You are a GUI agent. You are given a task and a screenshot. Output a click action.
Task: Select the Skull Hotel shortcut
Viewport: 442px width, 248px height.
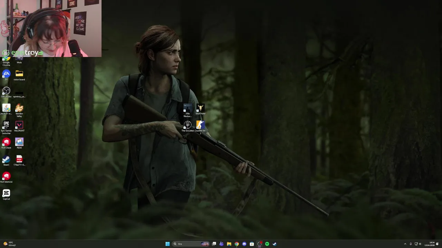point(200,110)
